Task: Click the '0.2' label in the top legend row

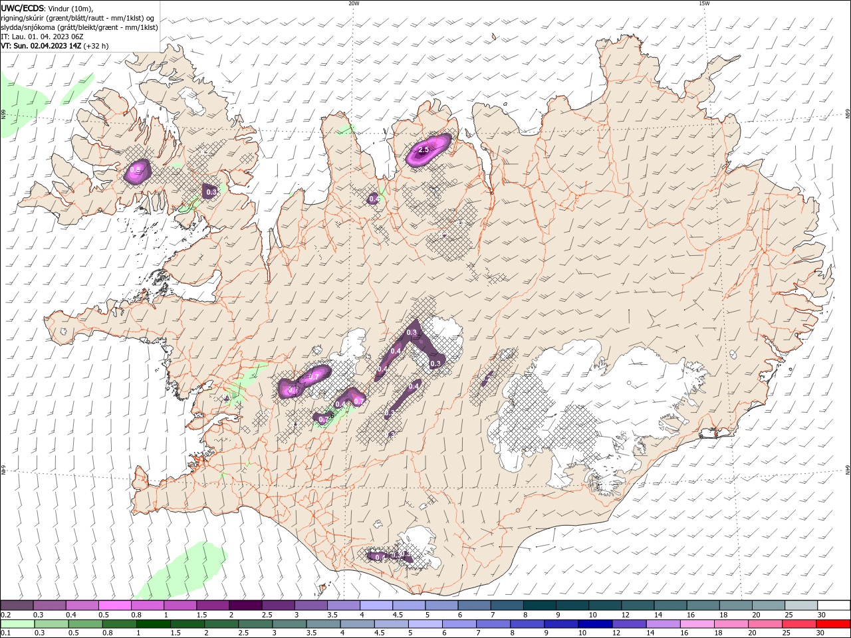Action: pos(5,615)
